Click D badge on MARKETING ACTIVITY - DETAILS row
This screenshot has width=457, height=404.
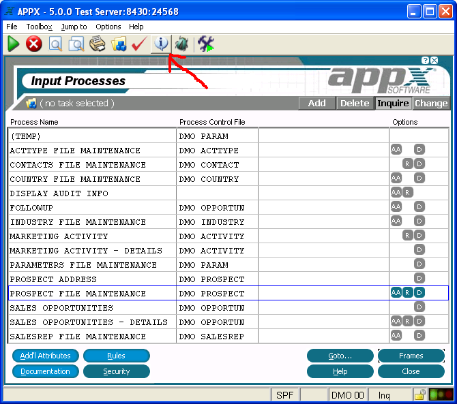pyautogui.click(x=419, y=250)
